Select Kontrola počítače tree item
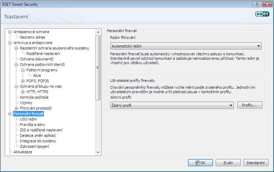The height and width of the screenshot is (172, 274). pos(34,97)
